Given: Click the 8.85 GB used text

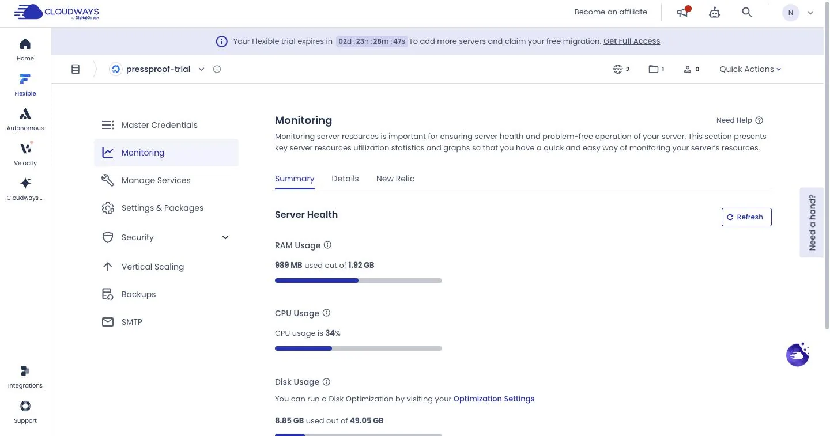Looking at the screenshot, I should click(x=329, y=420).
